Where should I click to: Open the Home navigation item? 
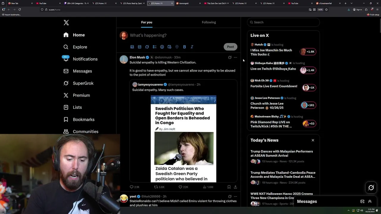pos(74,35)
